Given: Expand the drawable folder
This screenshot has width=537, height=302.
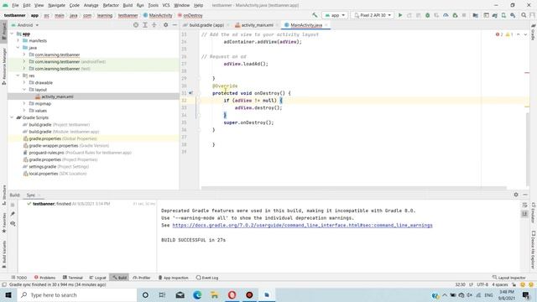Looking at the screenshot, I should click(x=24, y=82).
